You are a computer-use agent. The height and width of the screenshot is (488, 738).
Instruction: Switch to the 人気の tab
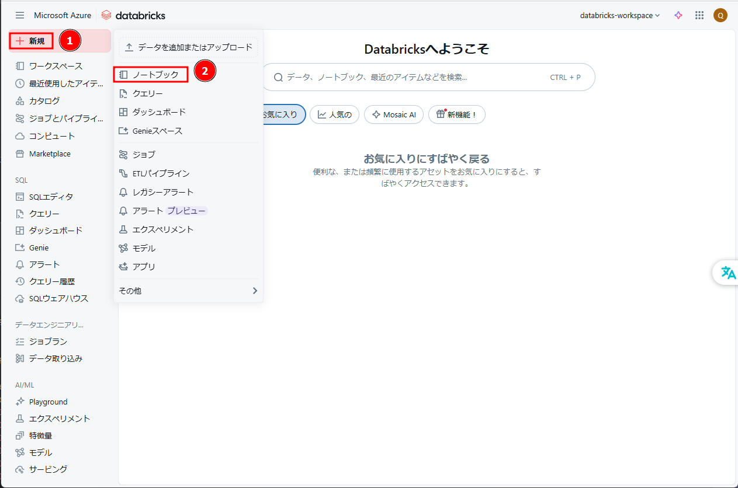click(x=335, y=114)
